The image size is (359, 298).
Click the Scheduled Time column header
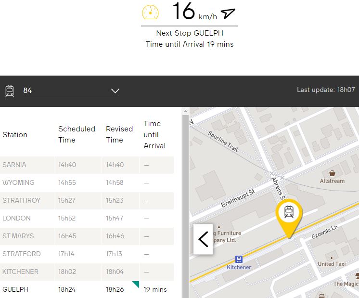[x=77, y=134]
